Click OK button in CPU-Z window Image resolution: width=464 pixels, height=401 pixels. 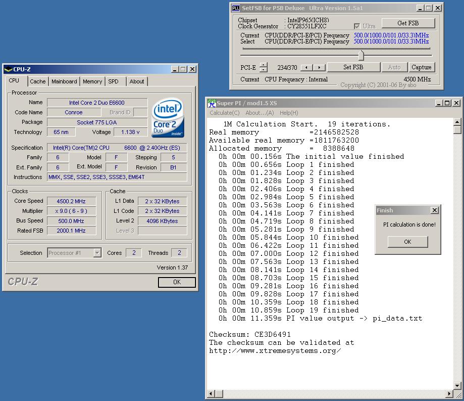(x=177, y=282)
